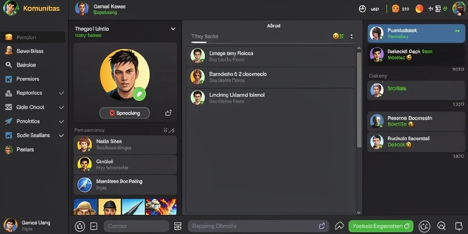
Task: Open the Komunitas logo avatar
Action: click(x=11, y=8)
